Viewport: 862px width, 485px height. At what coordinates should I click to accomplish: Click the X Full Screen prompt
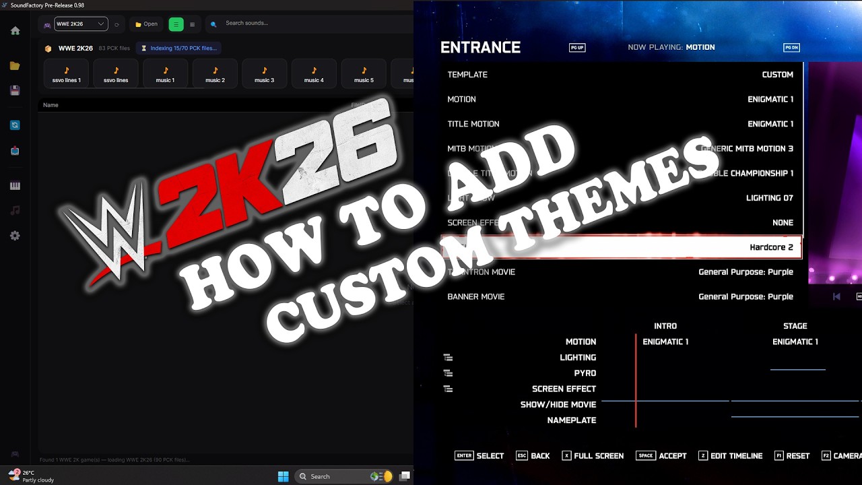tap(593, 456)
